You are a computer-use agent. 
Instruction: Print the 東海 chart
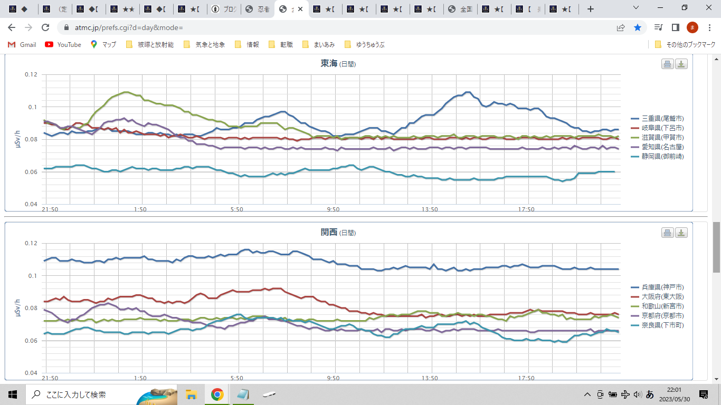pos(668,64)
